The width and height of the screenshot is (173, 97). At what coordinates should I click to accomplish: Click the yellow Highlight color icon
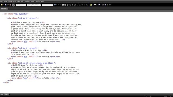tap(91, 5)
